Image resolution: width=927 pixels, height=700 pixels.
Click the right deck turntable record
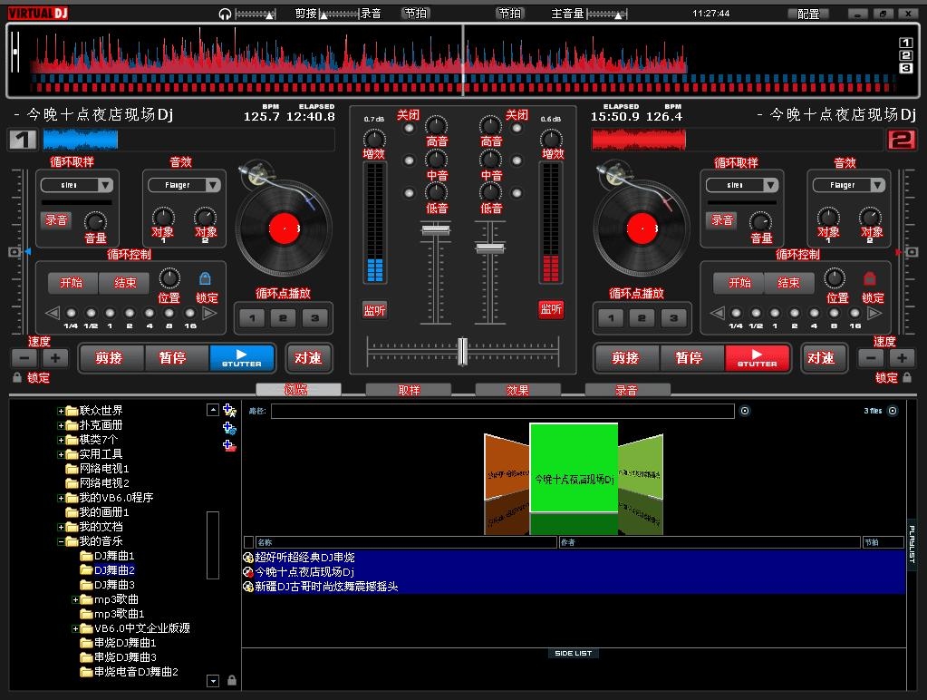point(642,228)
